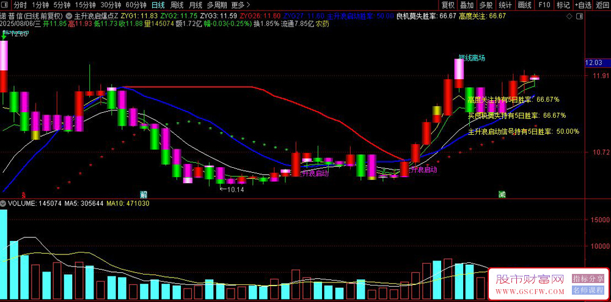Screen dimensions: 611x302
Task: Select the 15分钟 period tab
Action: [86, 5]
